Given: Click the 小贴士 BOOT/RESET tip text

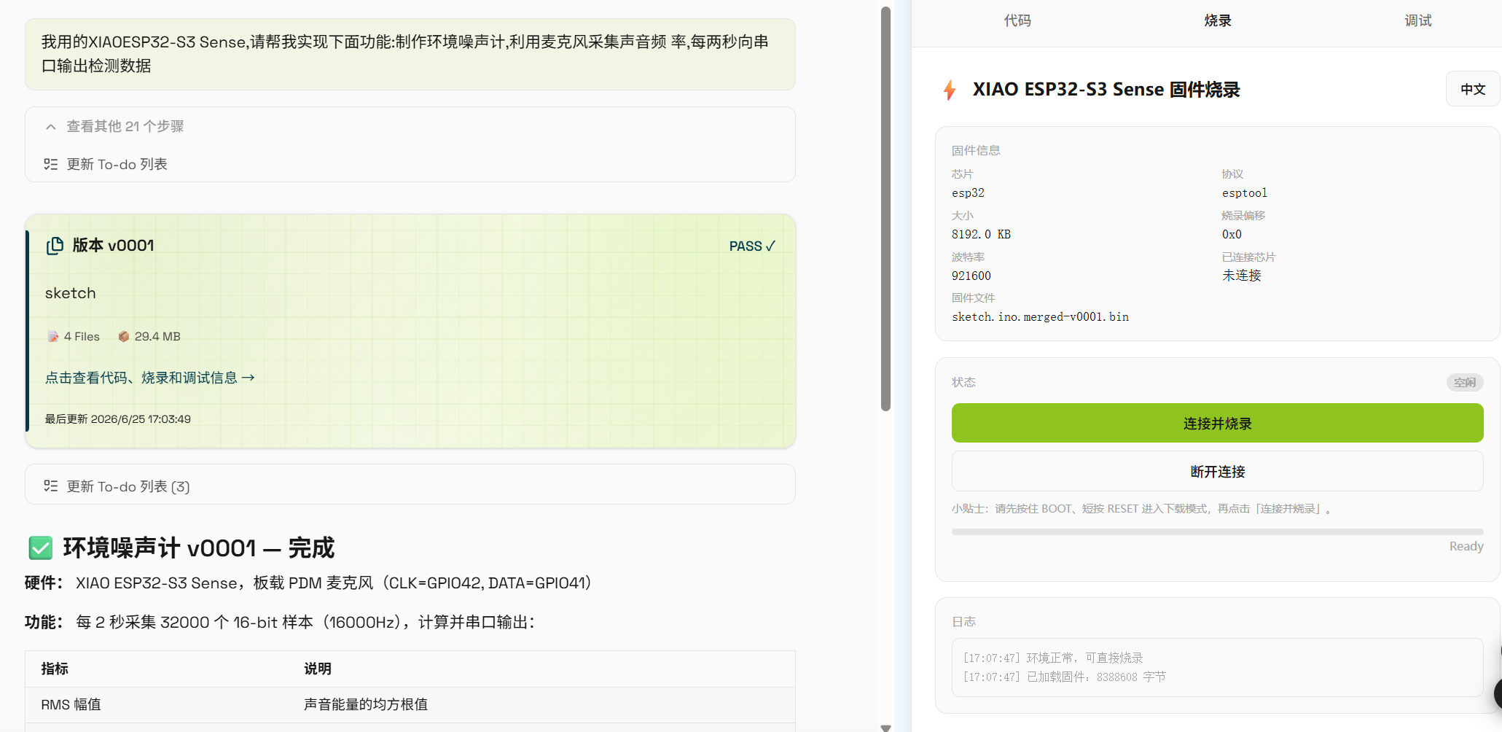Looking at the screenshot, I should [x=1141, y=509].
